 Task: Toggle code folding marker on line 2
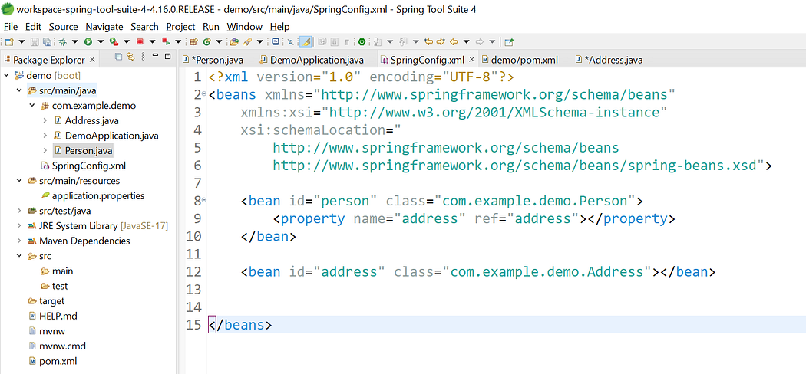point(204,94)
